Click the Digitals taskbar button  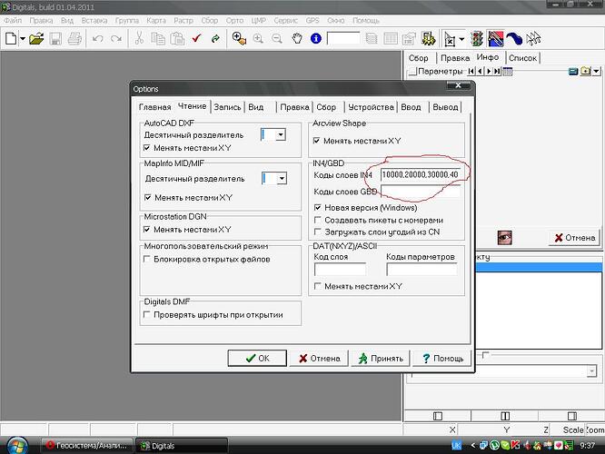click(x=182, y=446)
